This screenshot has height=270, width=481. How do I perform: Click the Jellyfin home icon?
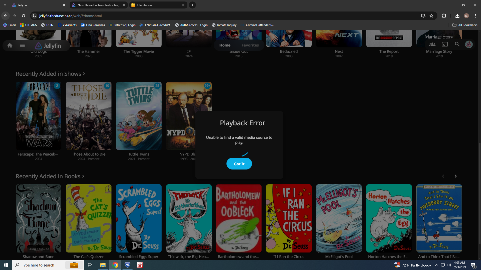coord(10,45)
